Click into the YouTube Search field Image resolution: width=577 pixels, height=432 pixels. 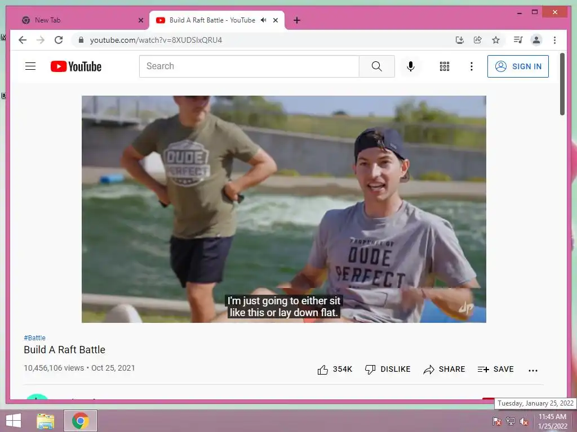click(x=249, y=66)
